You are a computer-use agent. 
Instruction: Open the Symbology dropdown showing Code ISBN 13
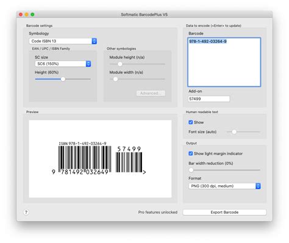point(63,41)
